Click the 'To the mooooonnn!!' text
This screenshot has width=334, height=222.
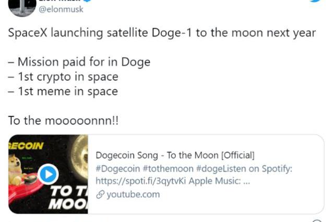[x=63, y=120]
